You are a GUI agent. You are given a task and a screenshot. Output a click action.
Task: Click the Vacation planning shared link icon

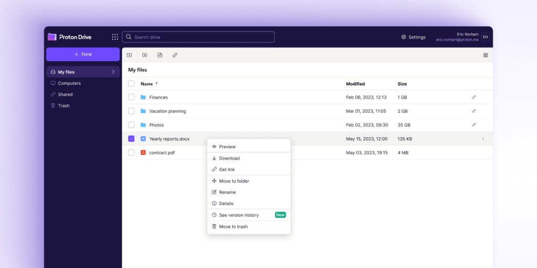pos(474,111)
